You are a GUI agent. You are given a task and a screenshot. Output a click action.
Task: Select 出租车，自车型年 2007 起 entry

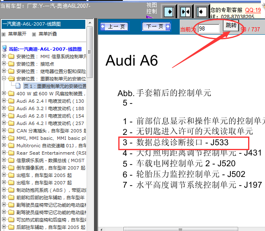tap(44, 183)
